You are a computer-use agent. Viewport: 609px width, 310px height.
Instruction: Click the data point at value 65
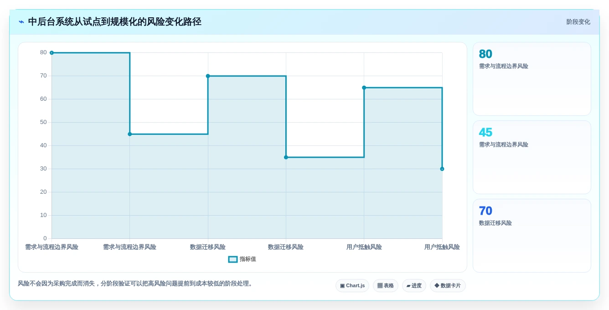click(364, 88)
